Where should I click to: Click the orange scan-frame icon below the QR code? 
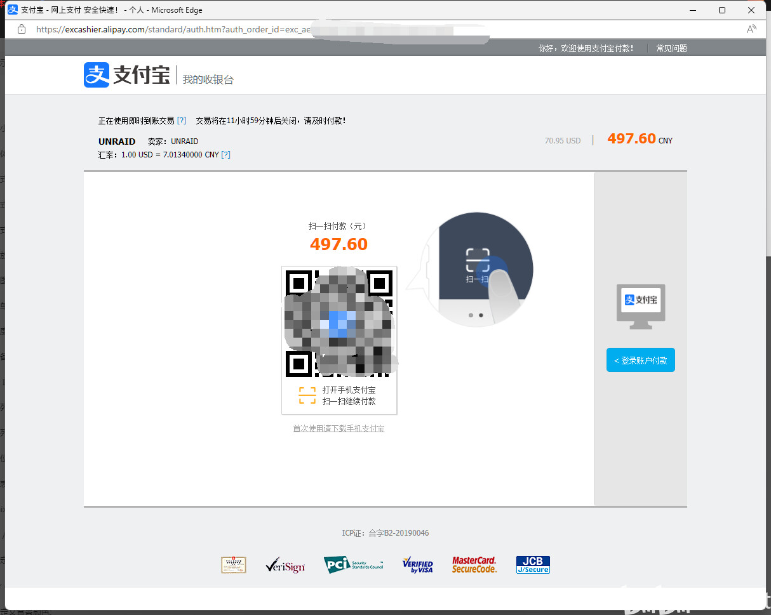(307, 395)
